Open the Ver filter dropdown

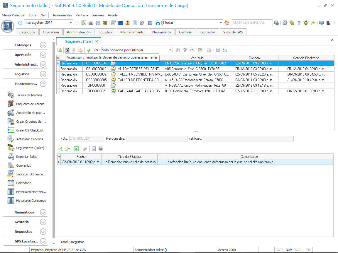pos(170,50)
